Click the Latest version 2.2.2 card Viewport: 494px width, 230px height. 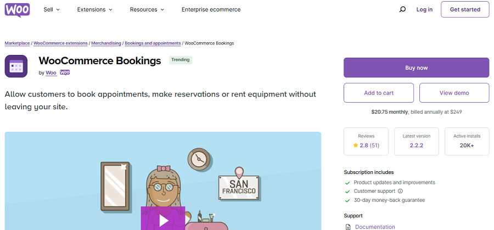[417, 142]
